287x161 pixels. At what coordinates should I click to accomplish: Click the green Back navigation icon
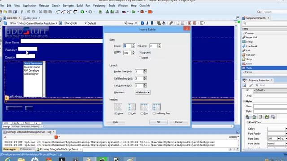[83, 12]
